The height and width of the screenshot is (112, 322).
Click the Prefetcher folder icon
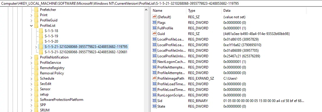click(36, 10)
